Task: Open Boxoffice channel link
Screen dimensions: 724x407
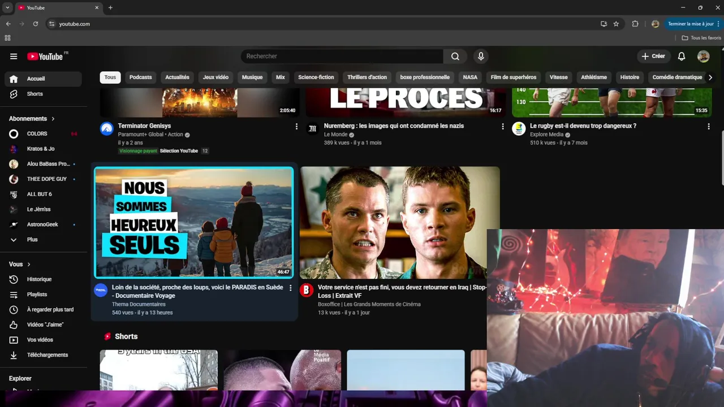Action: (x=369, y=304)
